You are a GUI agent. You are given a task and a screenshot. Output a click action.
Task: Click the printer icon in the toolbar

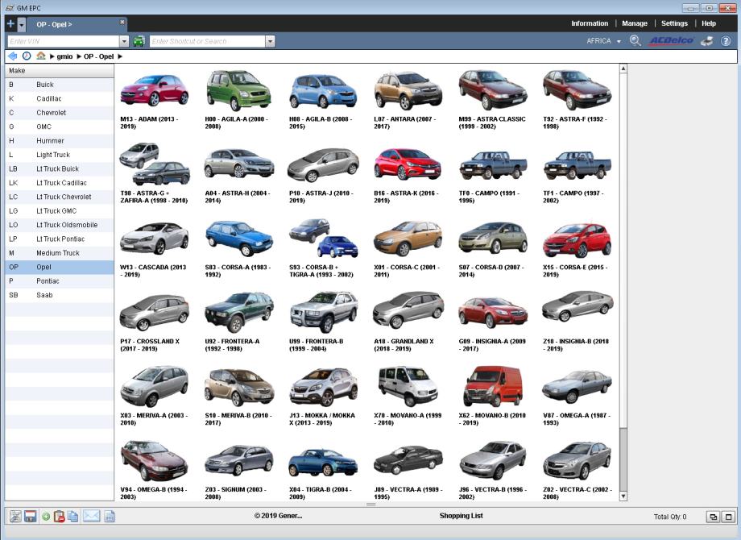pyautogui.click(x=706, y=41)
